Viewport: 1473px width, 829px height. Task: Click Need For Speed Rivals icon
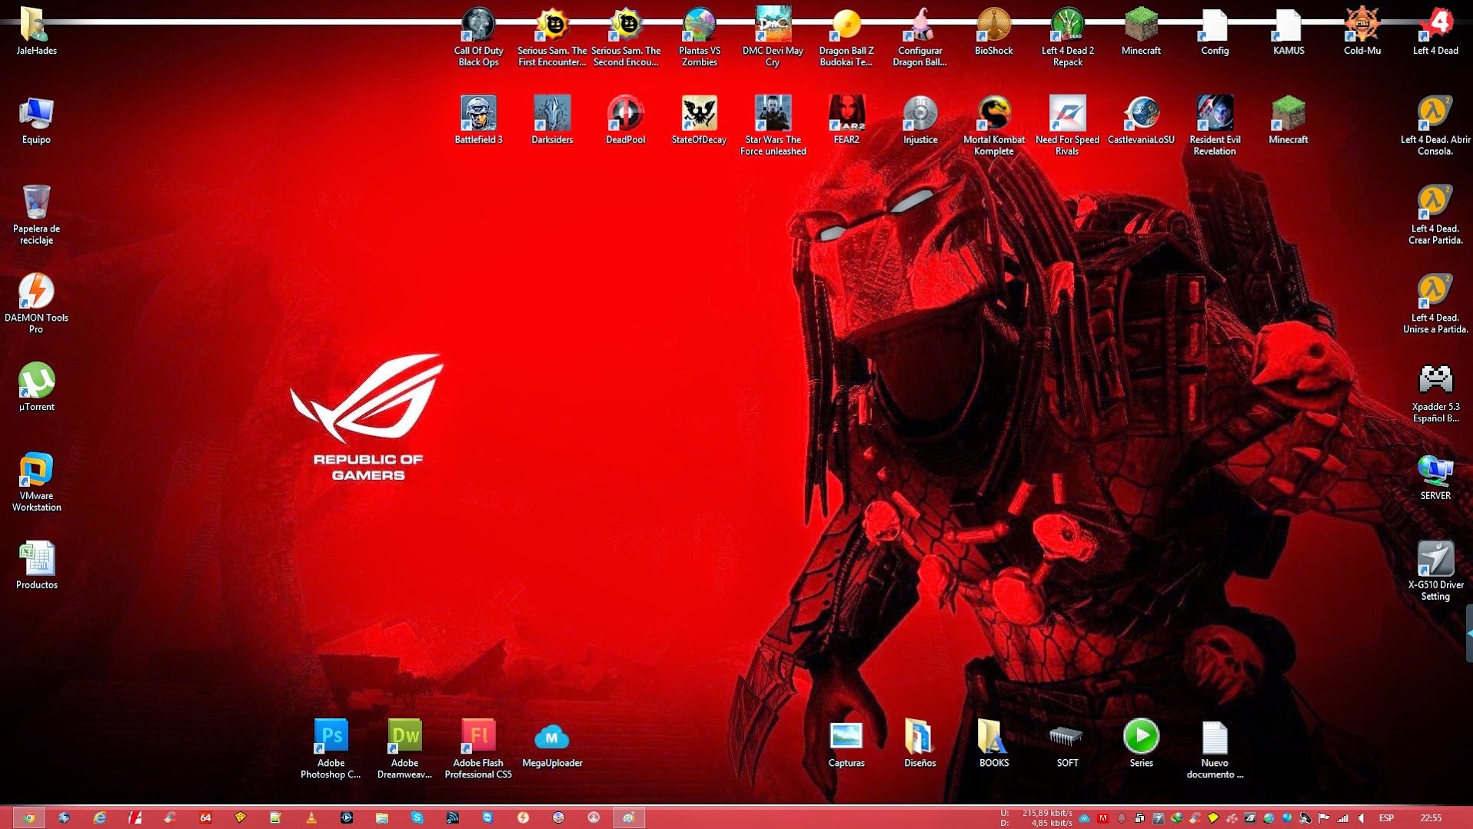tap(1067, 125)
